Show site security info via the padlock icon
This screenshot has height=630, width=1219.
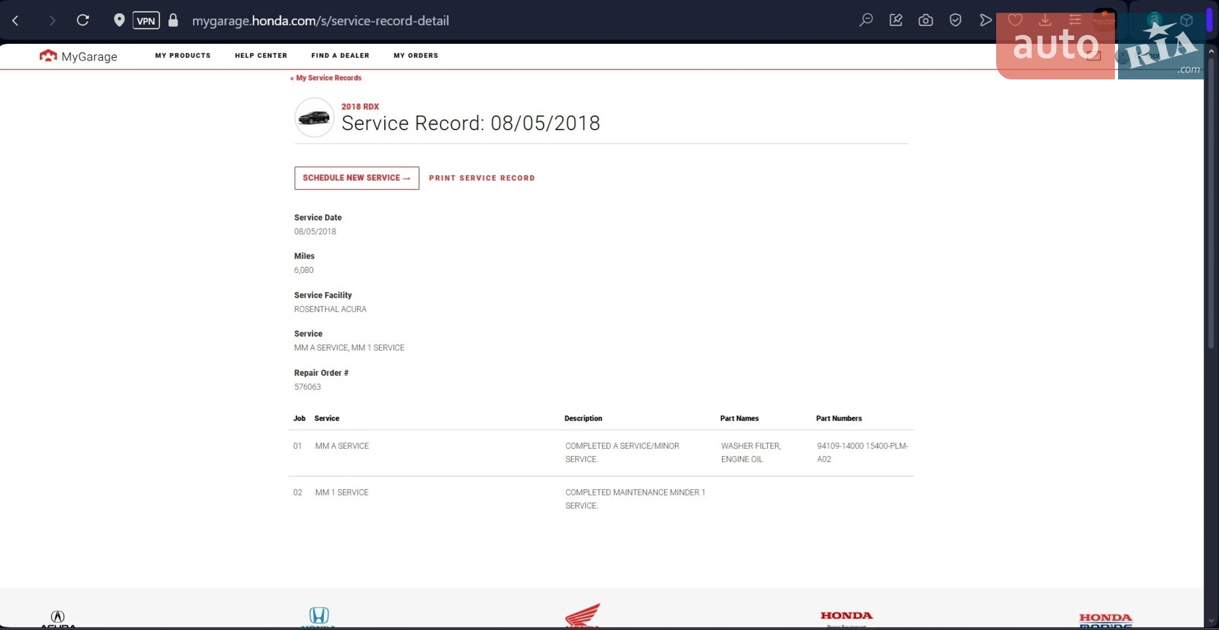[173, 20]
